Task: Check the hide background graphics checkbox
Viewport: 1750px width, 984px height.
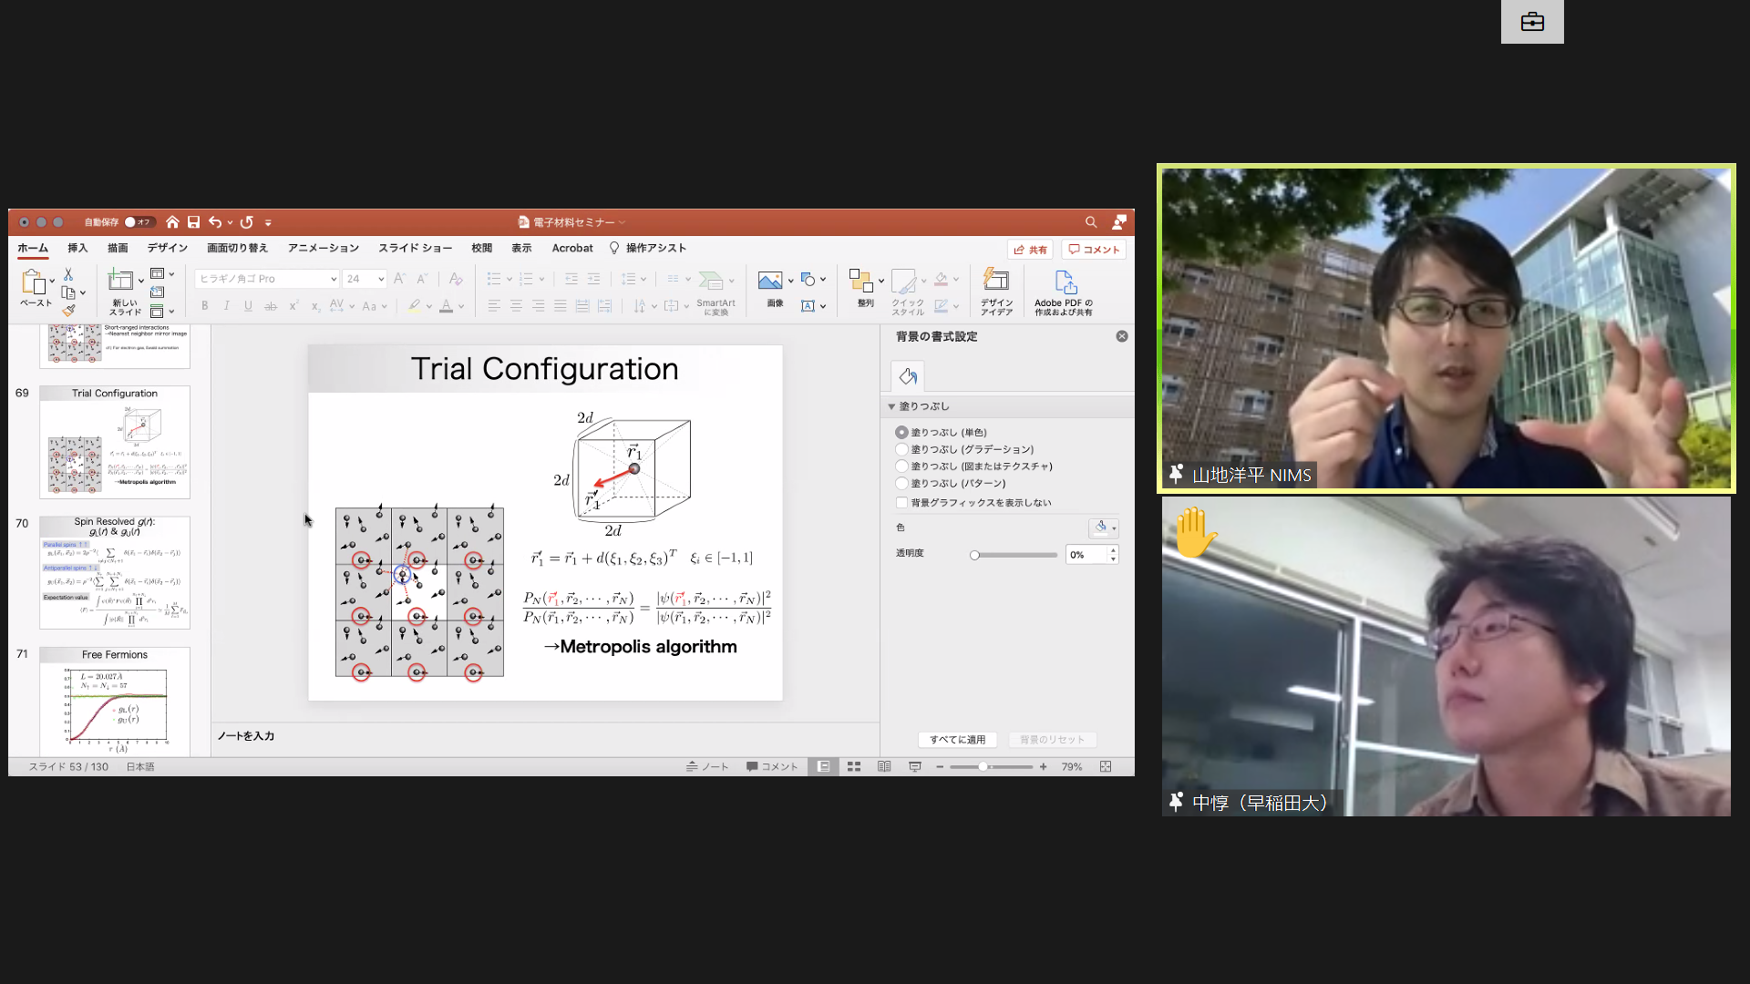Action: (x=901, y=503)
